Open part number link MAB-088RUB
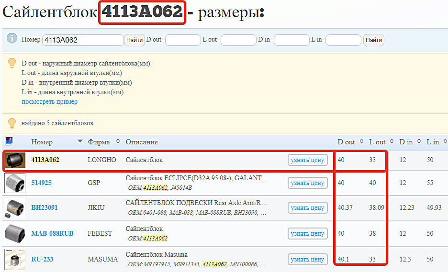Screen dimensions: 448x272 click(x=52, y=233)
